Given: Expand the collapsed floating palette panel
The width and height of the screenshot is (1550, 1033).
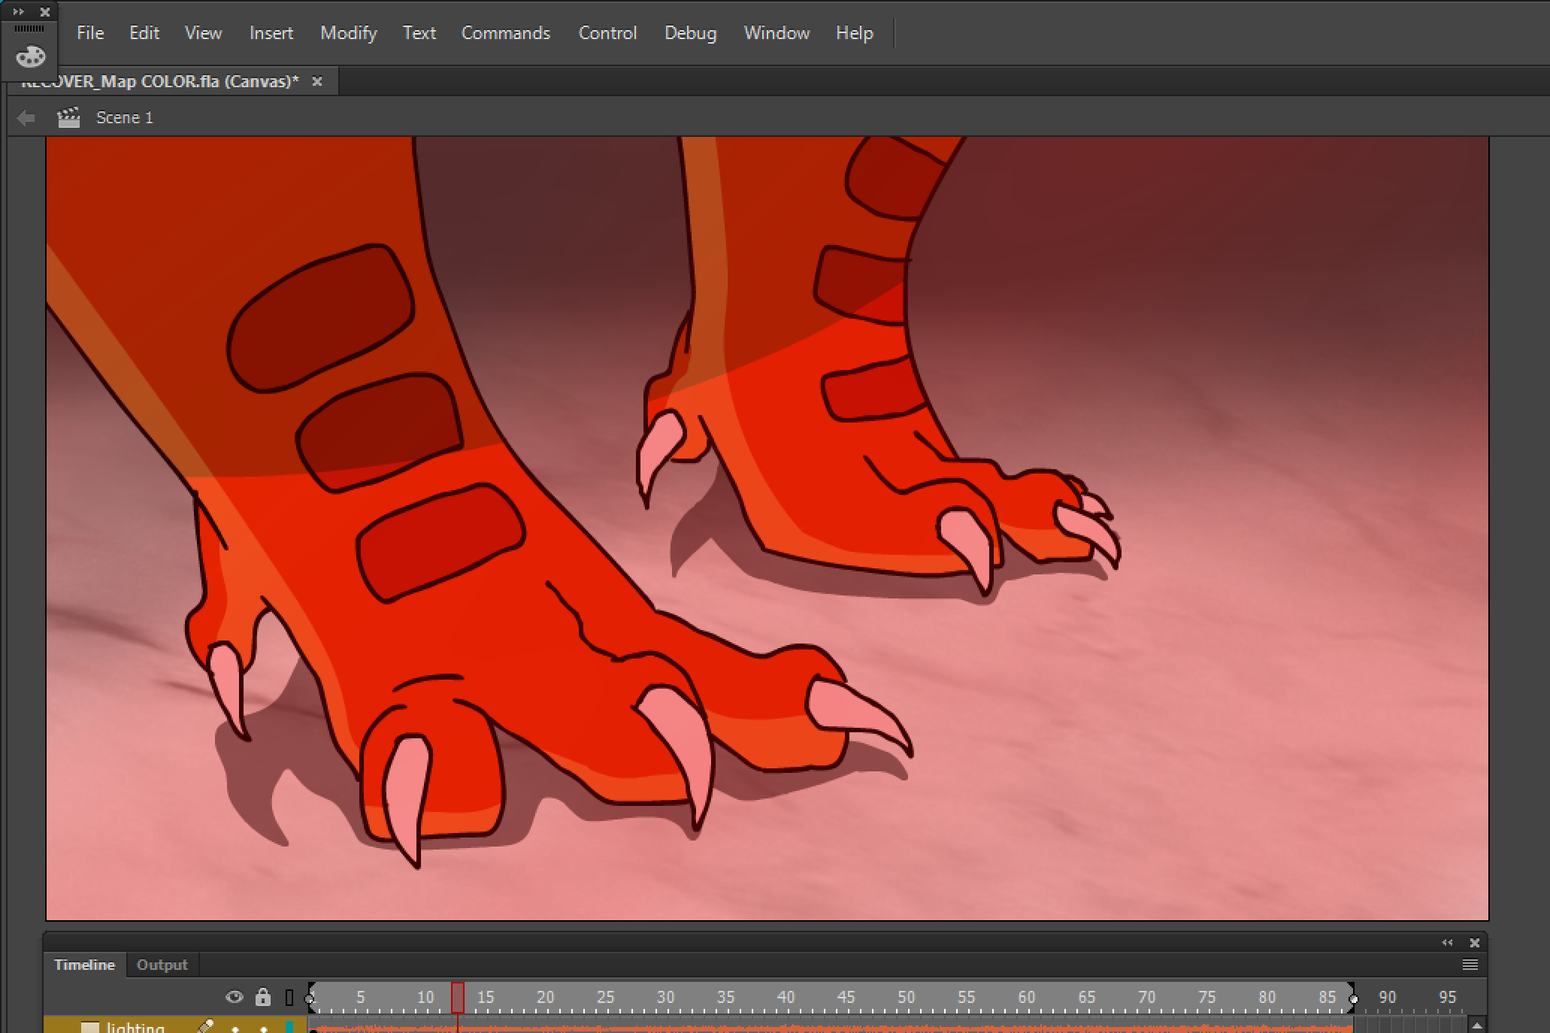Looking at the screenshot, I should point(19,11).
